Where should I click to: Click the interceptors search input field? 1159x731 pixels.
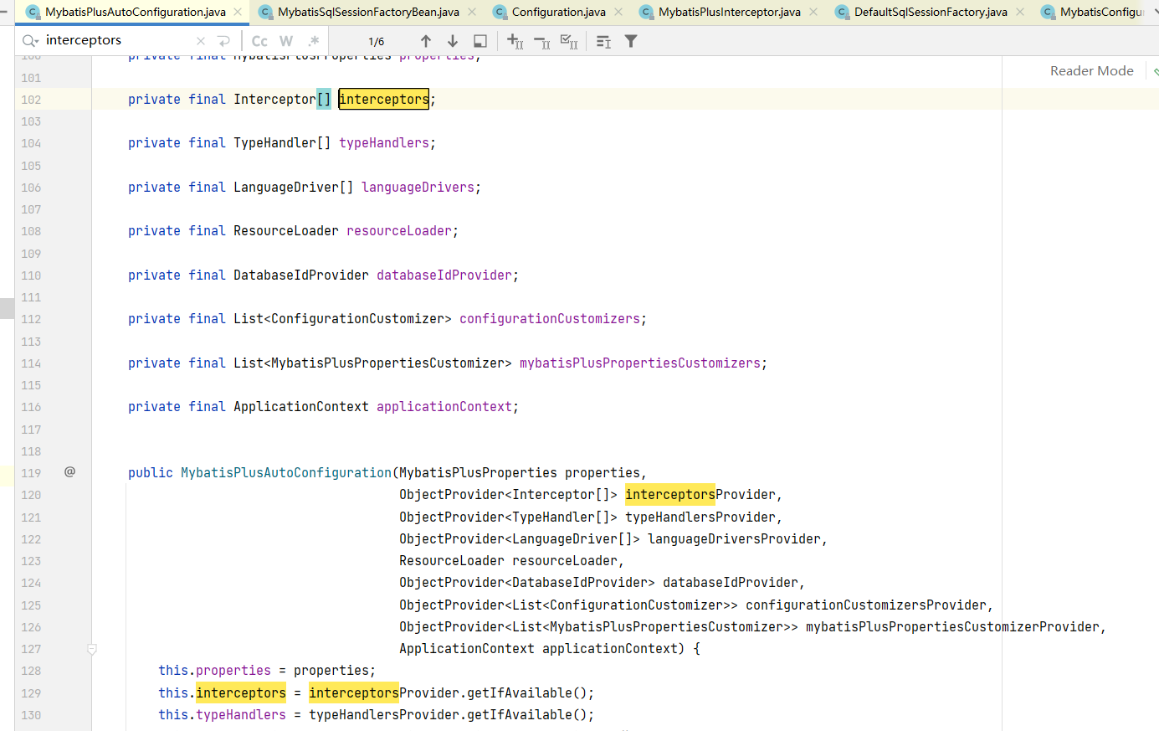(117, 40)
